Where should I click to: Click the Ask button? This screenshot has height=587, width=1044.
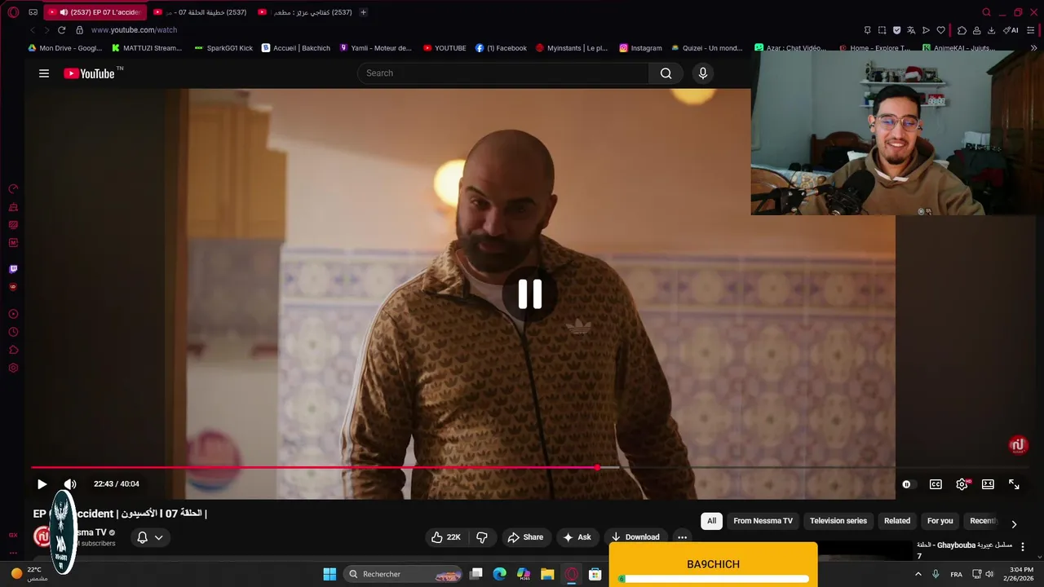pos(577,537)
